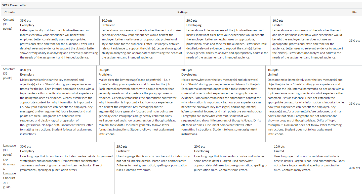Select Content Exemplary 35.0 pts rating
This screenshot has height=195, width=363.
[x=59, y=41]
